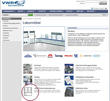
Task: Open the Geräte thumbnail image
Action: pyautogui.click(x=28, y=80)
